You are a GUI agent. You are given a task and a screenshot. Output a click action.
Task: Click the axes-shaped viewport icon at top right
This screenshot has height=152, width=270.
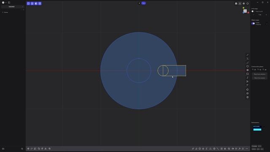pos(240,3)
